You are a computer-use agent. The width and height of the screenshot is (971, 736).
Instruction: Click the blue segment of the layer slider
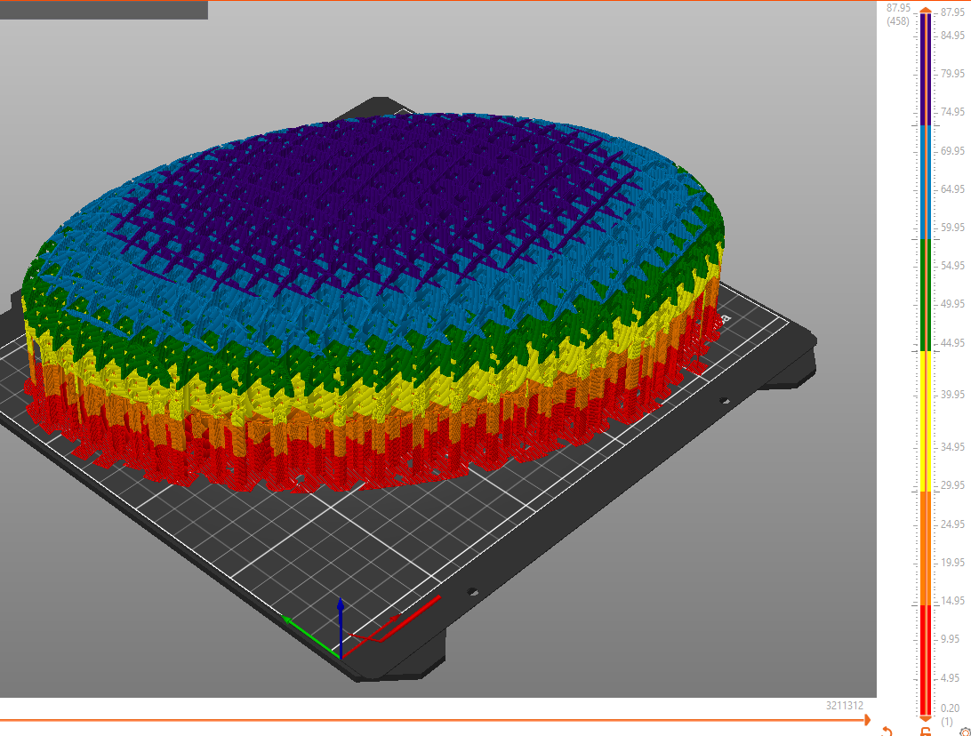click(x=926, y=182)
